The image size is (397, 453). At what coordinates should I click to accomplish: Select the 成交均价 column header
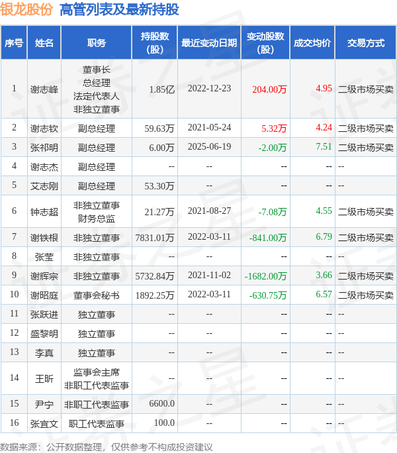[x=312, y=43]
